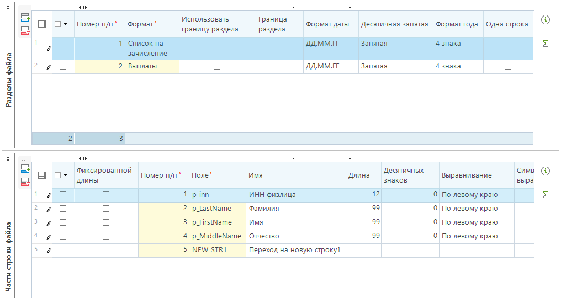The height and width of the screenshot is (298, 561).
Task: Open select-all dropdown arrow in Разделы файла header
Action: click(66, 24)
